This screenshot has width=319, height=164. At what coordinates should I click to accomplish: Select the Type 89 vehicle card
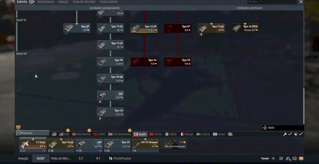77,28
